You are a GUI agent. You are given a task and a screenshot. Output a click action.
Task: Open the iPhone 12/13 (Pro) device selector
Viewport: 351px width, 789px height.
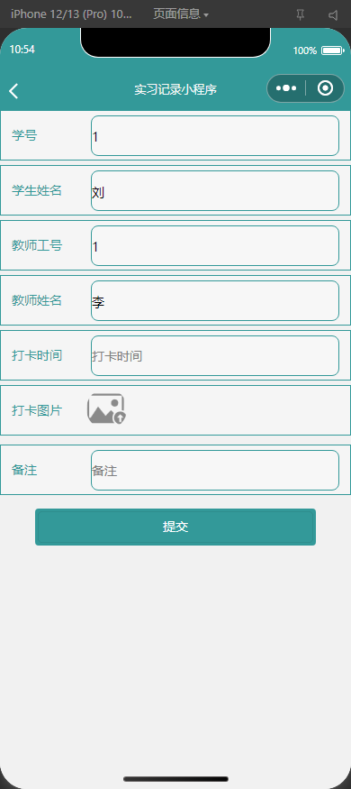click(x=71, y=14)
